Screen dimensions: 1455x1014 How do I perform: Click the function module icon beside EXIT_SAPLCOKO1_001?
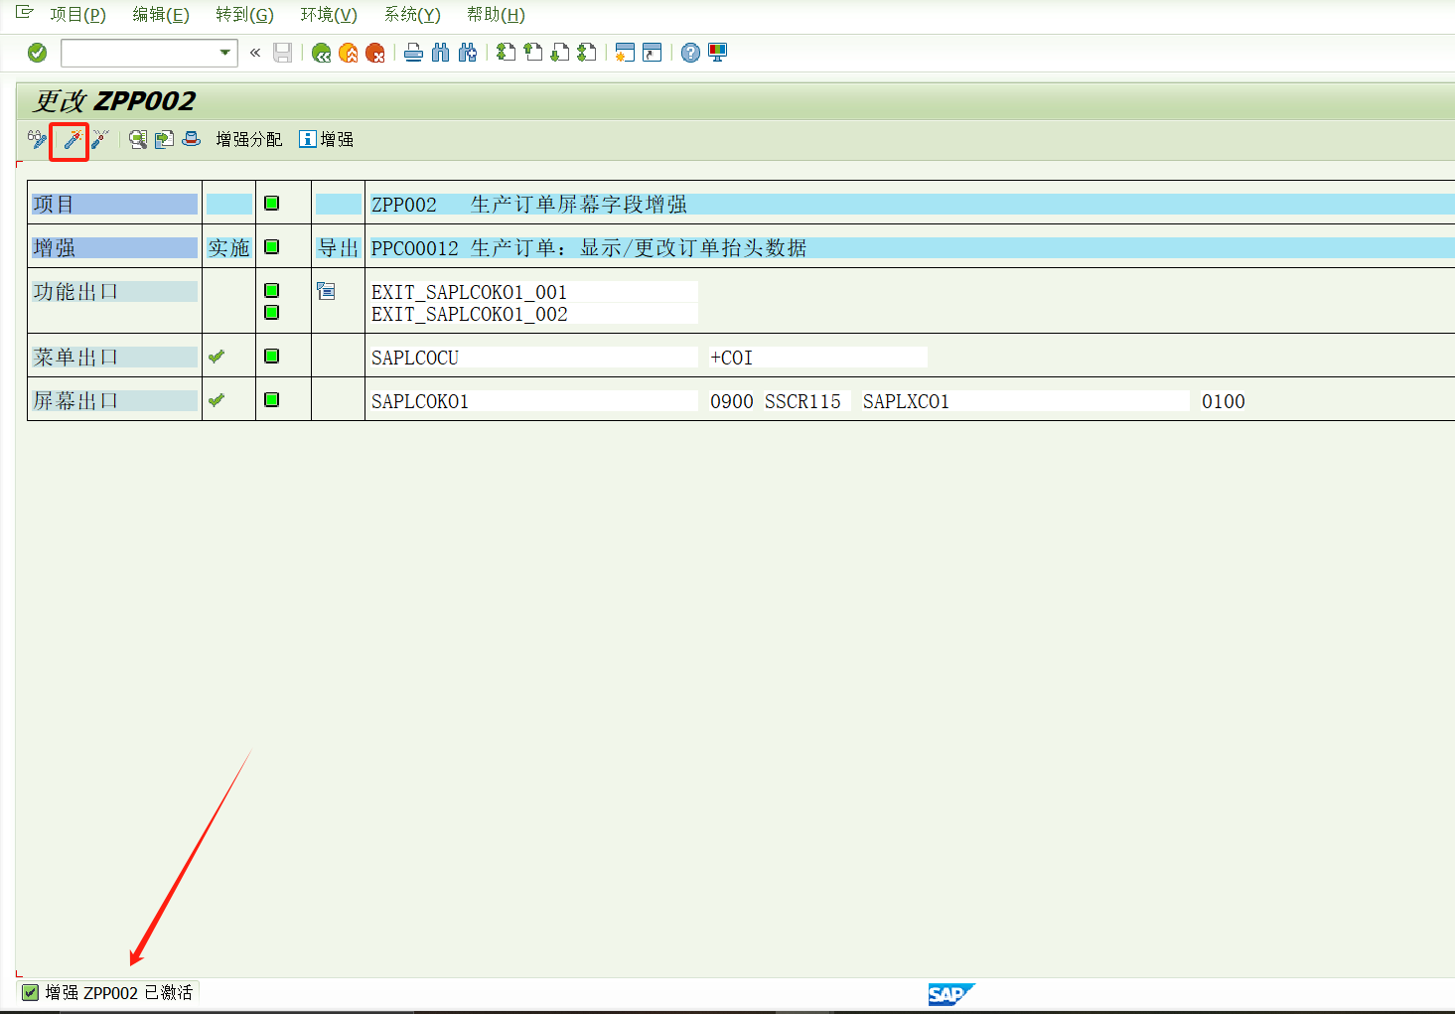coord(326,291)
